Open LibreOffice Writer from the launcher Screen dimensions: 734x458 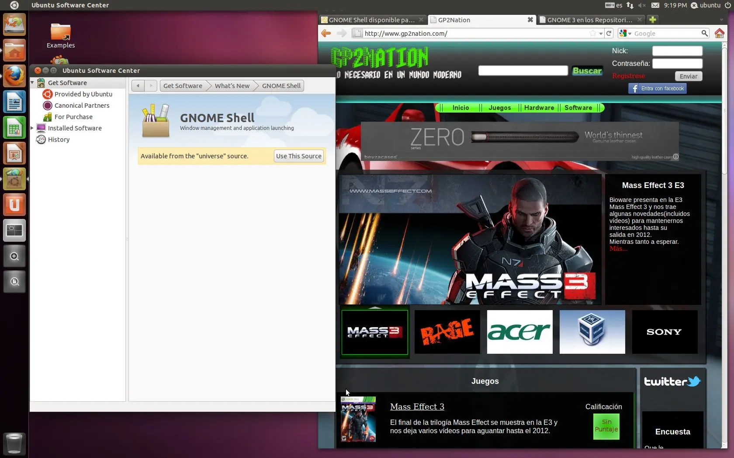click(x=14, y=102)
